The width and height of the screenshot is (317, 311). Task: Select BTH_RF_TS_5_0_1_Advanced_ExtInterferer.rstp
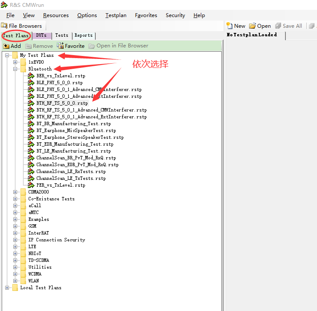tap(91, 117)
